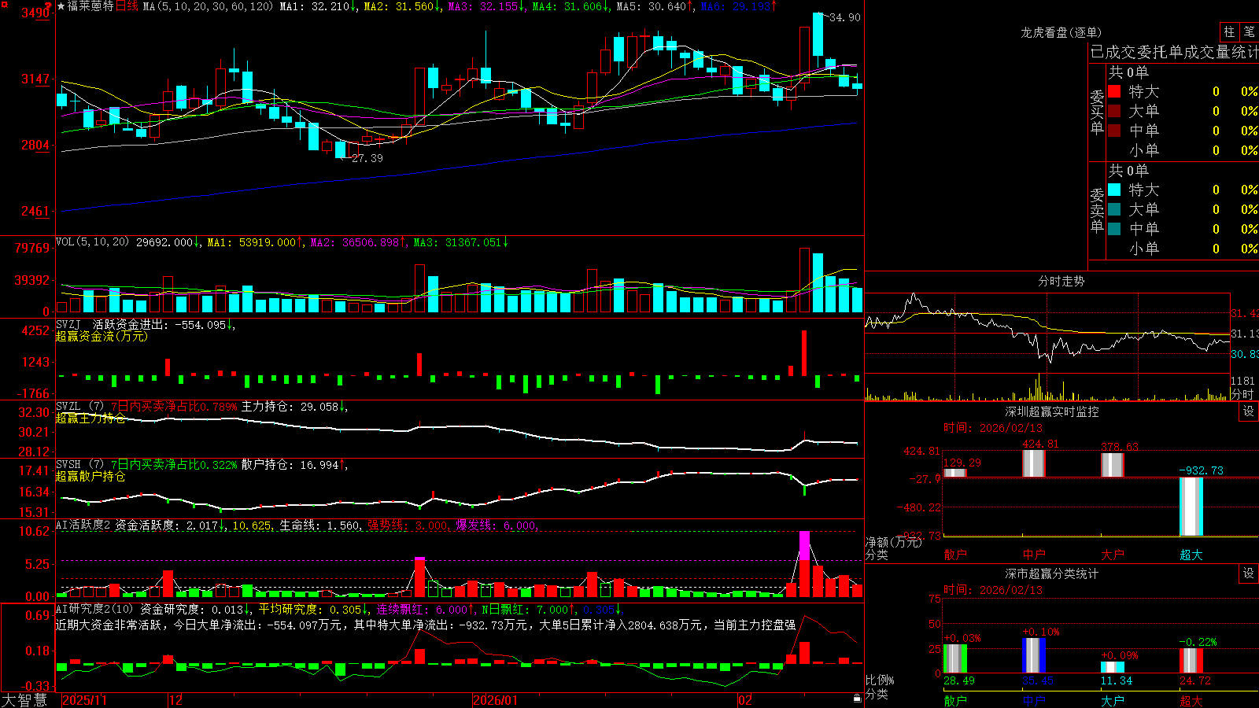
Task: Click the 3490 price axis label
Action: [x=35, y=13]
